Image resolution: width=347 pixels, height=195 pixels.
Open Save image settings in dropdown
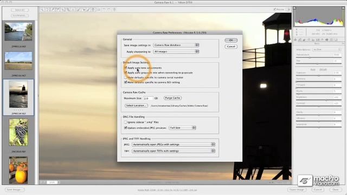coord(176,45)
